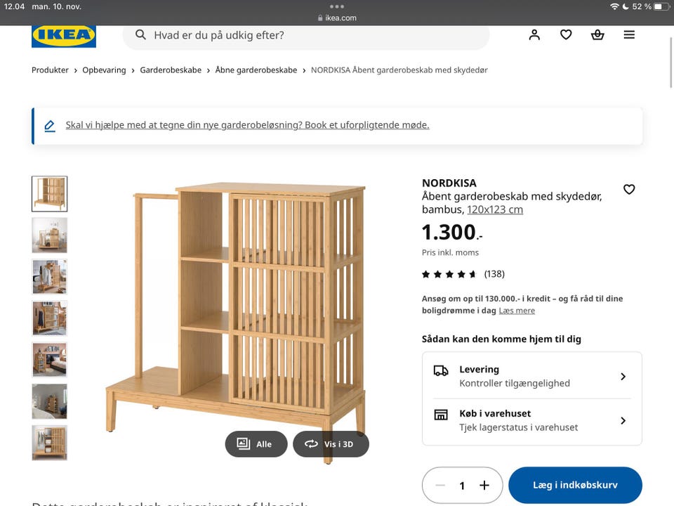Open the shopping basket icon
Screen dimensions: 674x506
(597, 35)
